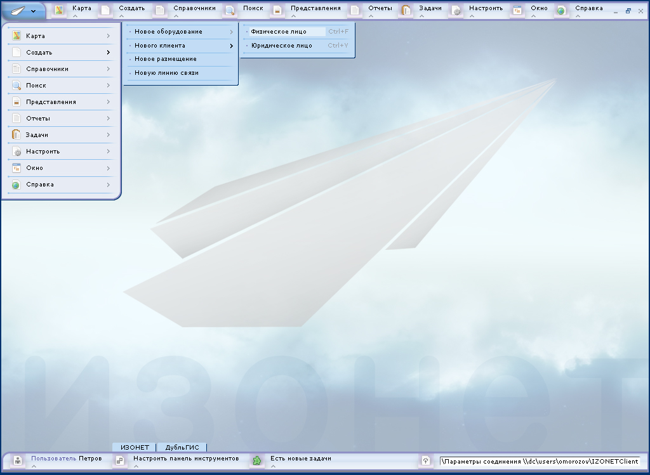Click the Карта map icon in top toolbar
This screenshot has width=650, height=475.
tap(59, 10)
